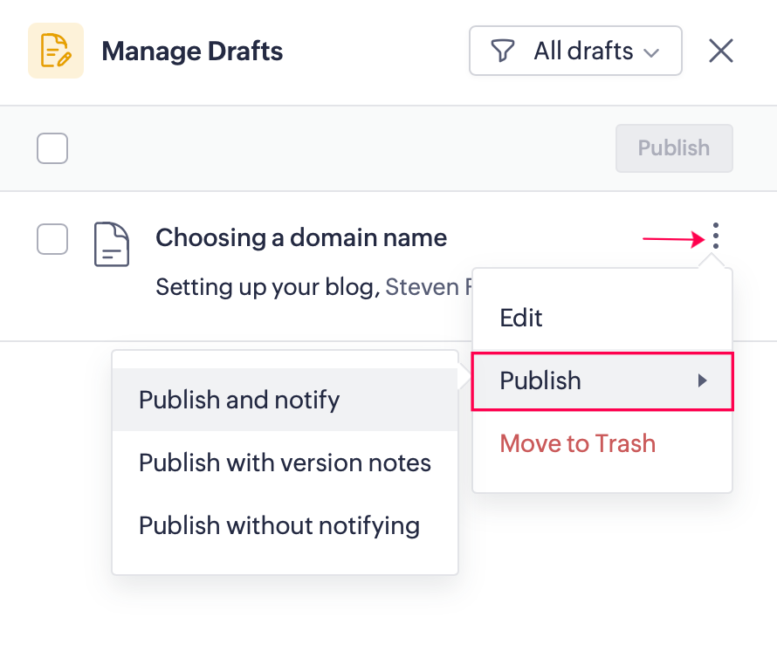Click the filter funnel icon

[502, 51]
